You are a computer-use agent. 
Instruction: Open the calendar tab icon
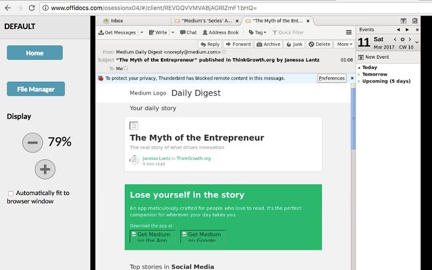click(404, 21)
